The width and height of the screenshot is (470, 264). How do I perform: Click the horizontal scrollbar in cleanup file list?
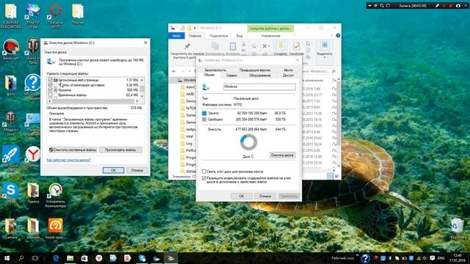[93, 101]
